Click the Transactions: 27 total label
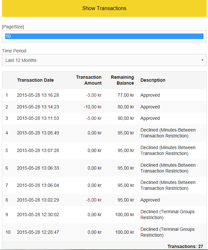 pyautogui.click(x=185, y=246)
